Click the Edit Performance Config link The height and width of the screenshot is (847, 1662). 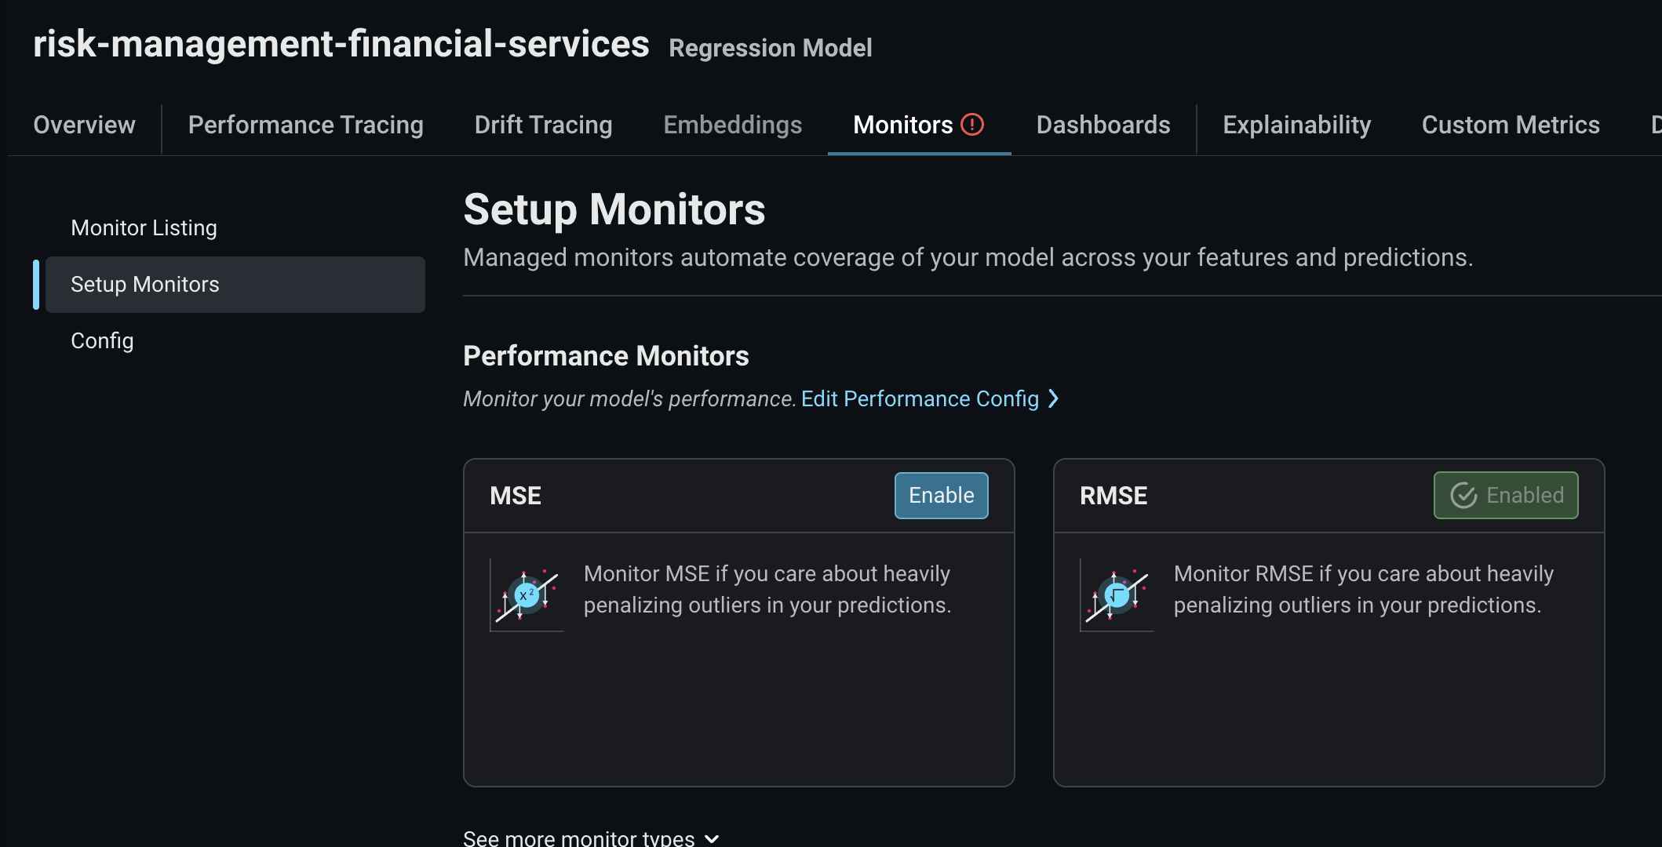pos(920,399)
